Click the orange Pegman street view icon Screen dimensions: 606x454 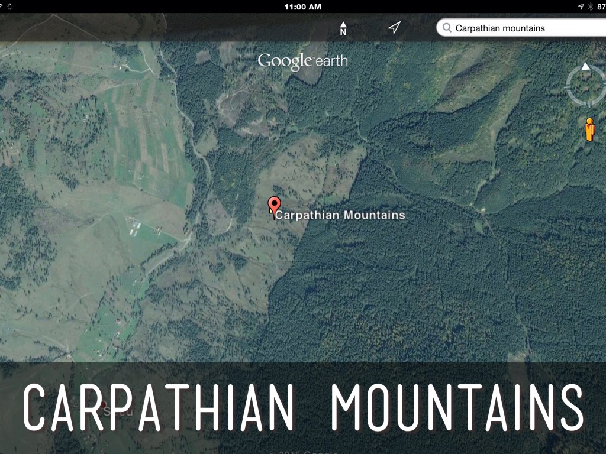589,129
